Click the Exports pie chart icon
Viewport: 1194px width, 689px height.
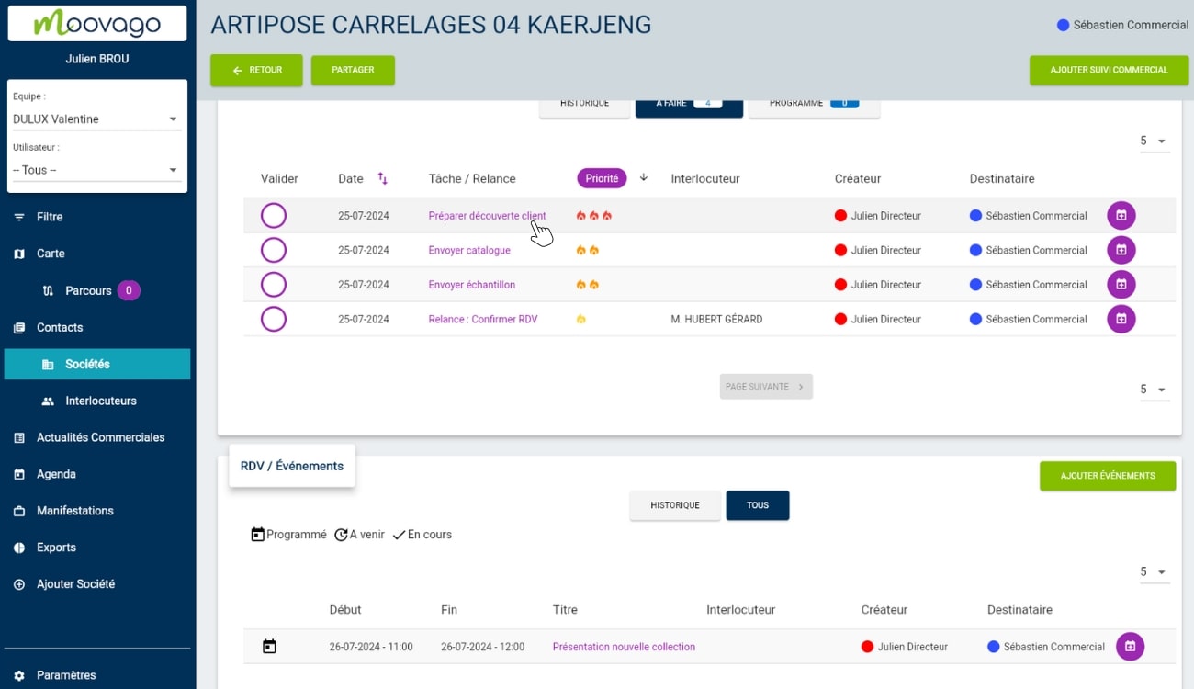19,548
